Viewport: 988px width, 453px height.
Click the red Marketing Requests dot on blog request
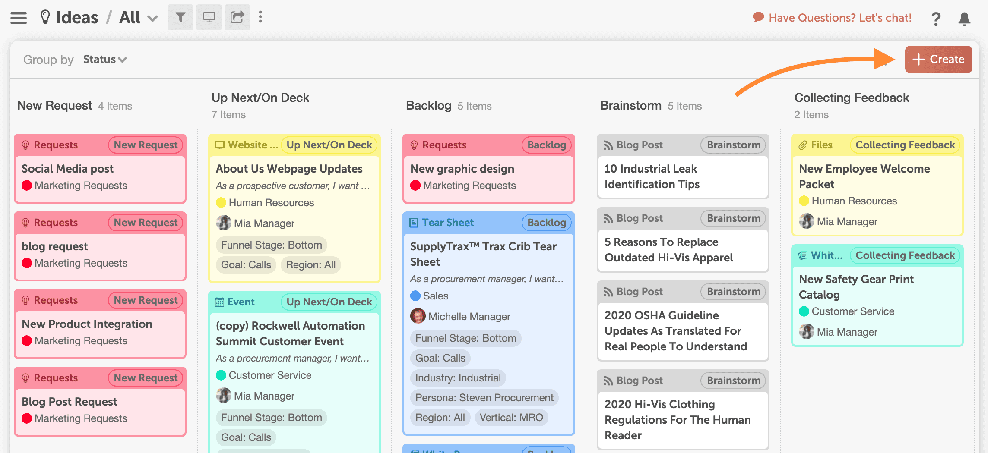(x=27, y=263)
